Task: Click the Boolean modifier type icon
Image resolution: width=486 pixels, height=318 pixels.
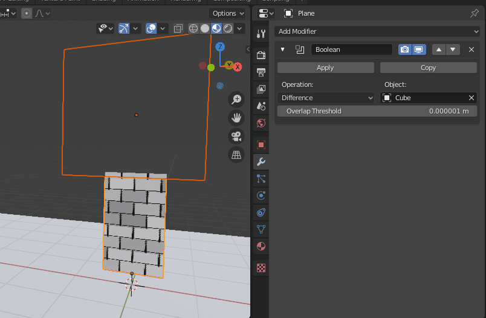Action: [300, 49]
